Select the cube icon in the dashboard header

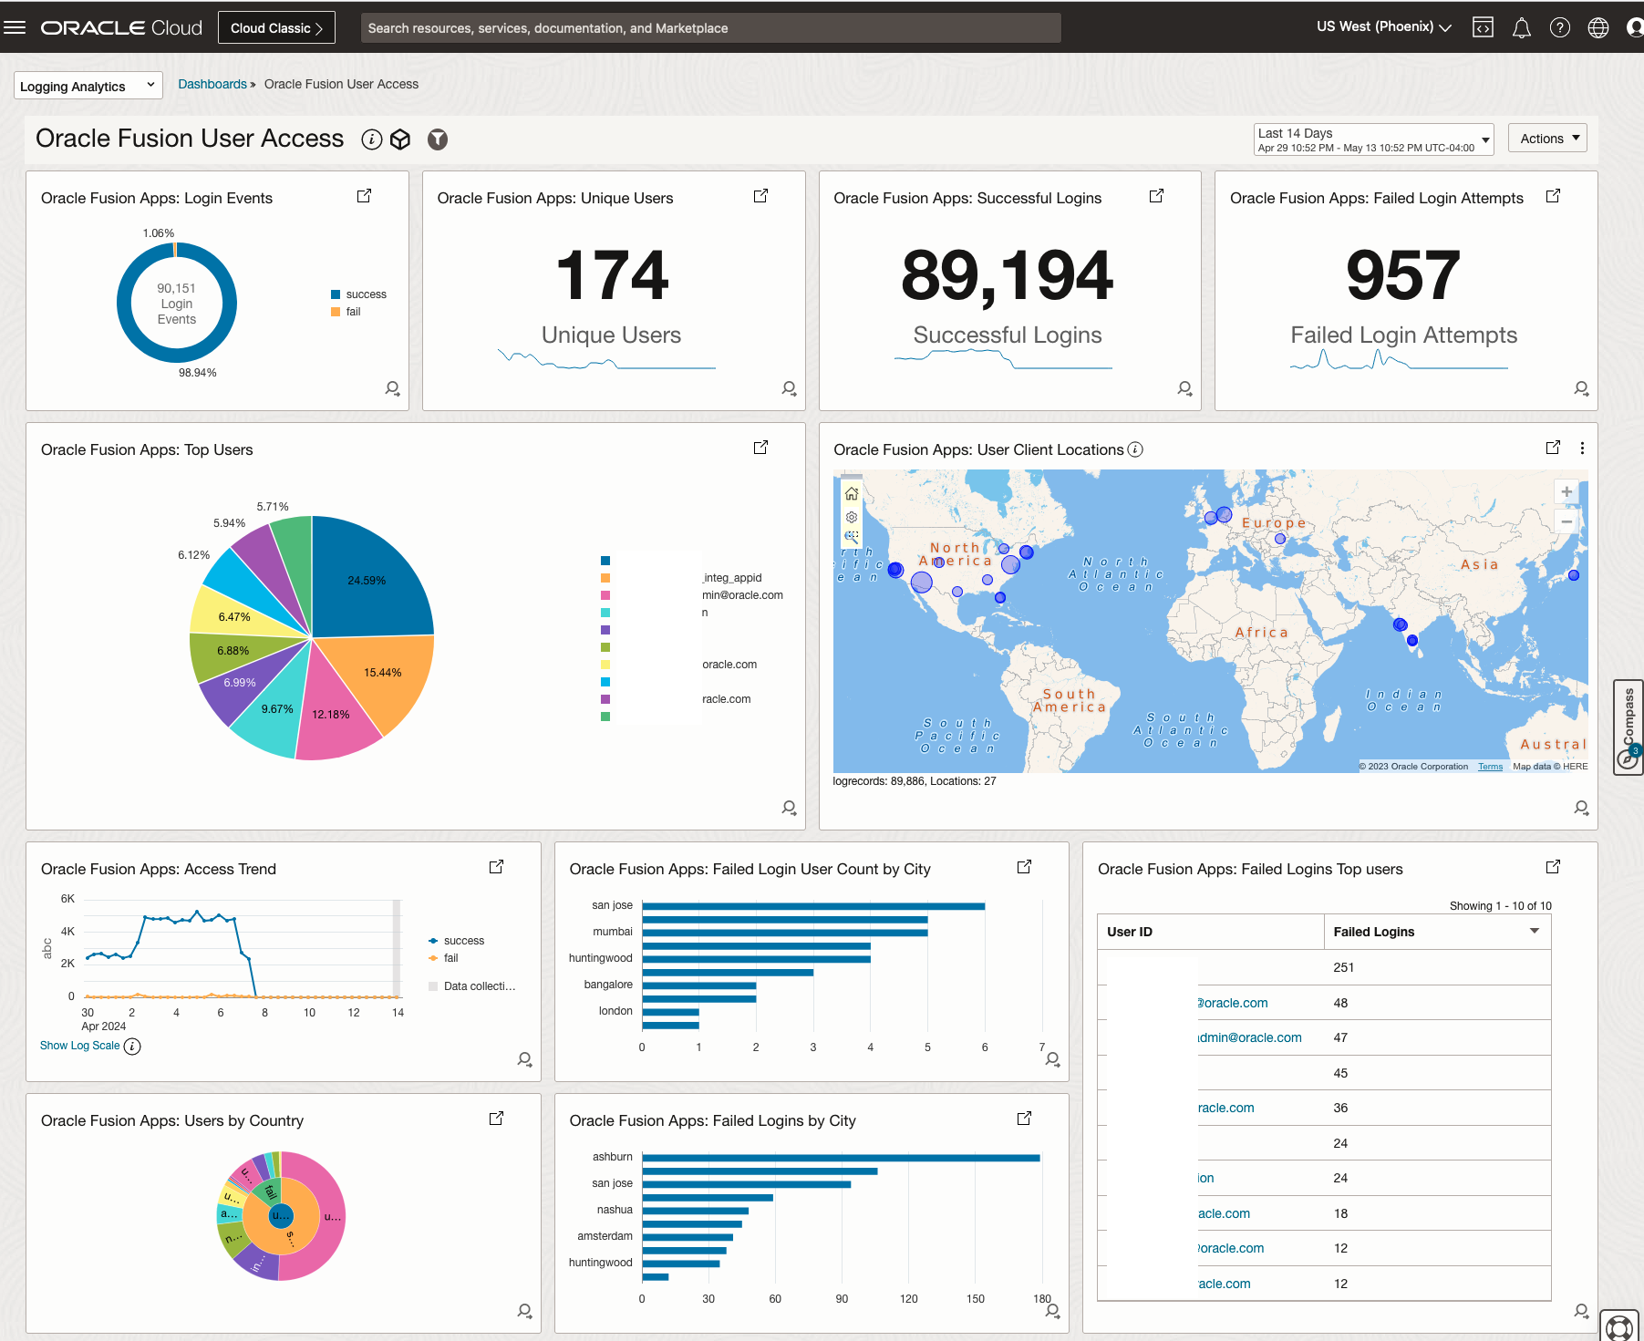401,139
